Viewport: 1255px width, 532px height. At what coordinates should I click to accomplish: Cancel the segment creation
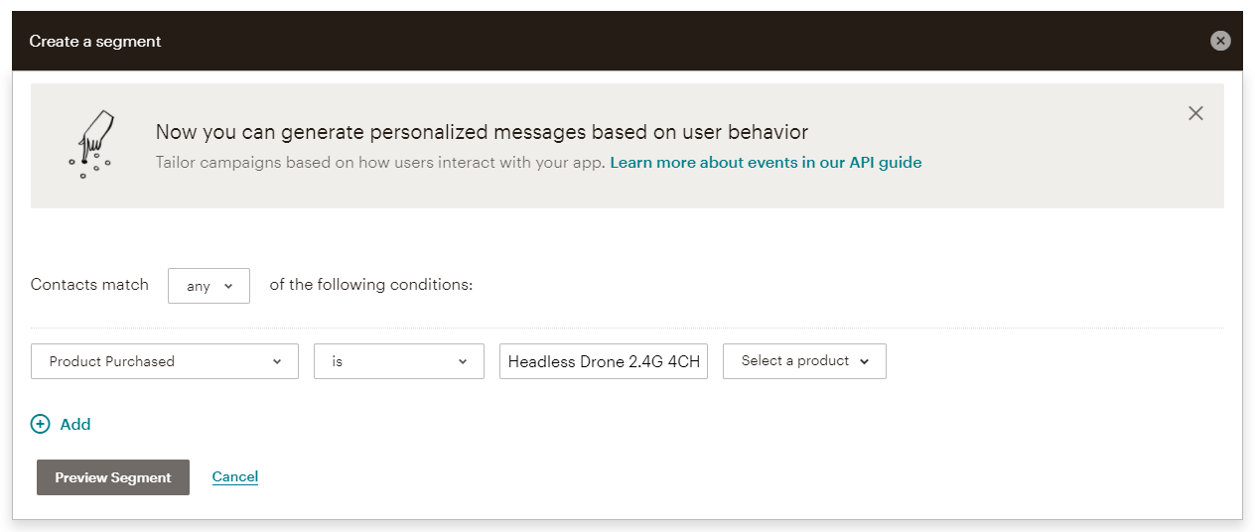point(235,477)
